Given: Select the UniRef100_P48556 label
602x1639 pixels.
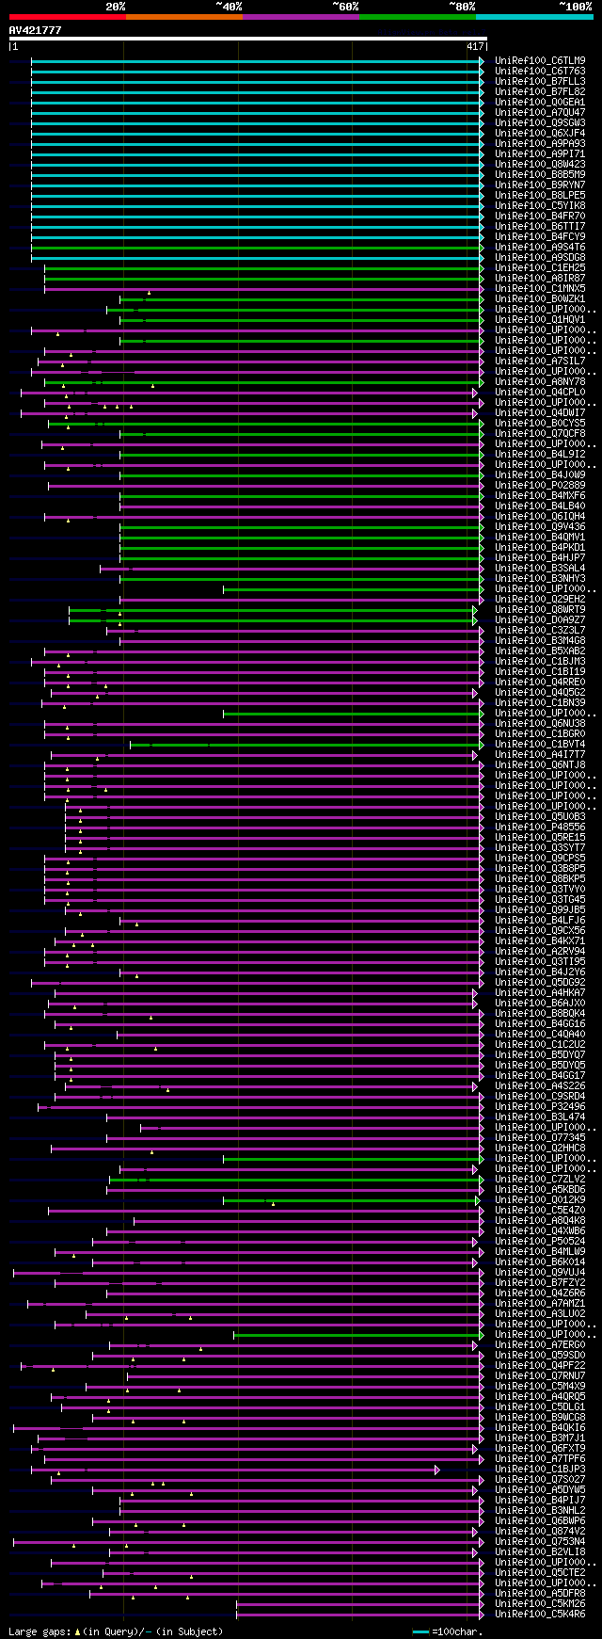Looking at the screenshot, I should pos(540,828).
